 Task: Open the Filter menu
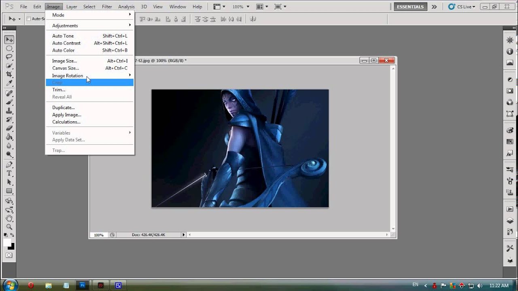tap(107, 7)
